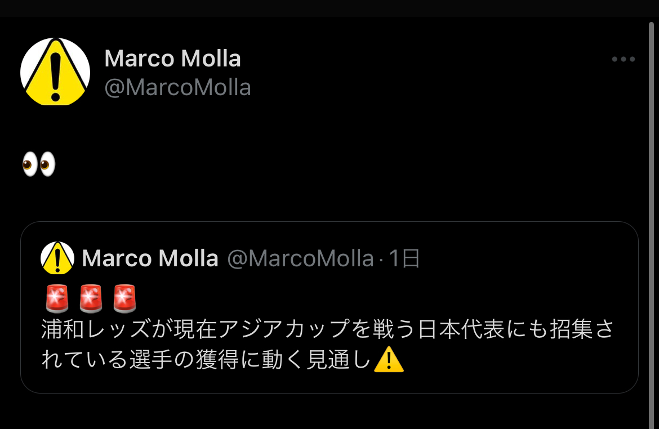The image size is (659, 429).
Task: Open the Marco Molla display name at the top
Action: pos(172,59)
